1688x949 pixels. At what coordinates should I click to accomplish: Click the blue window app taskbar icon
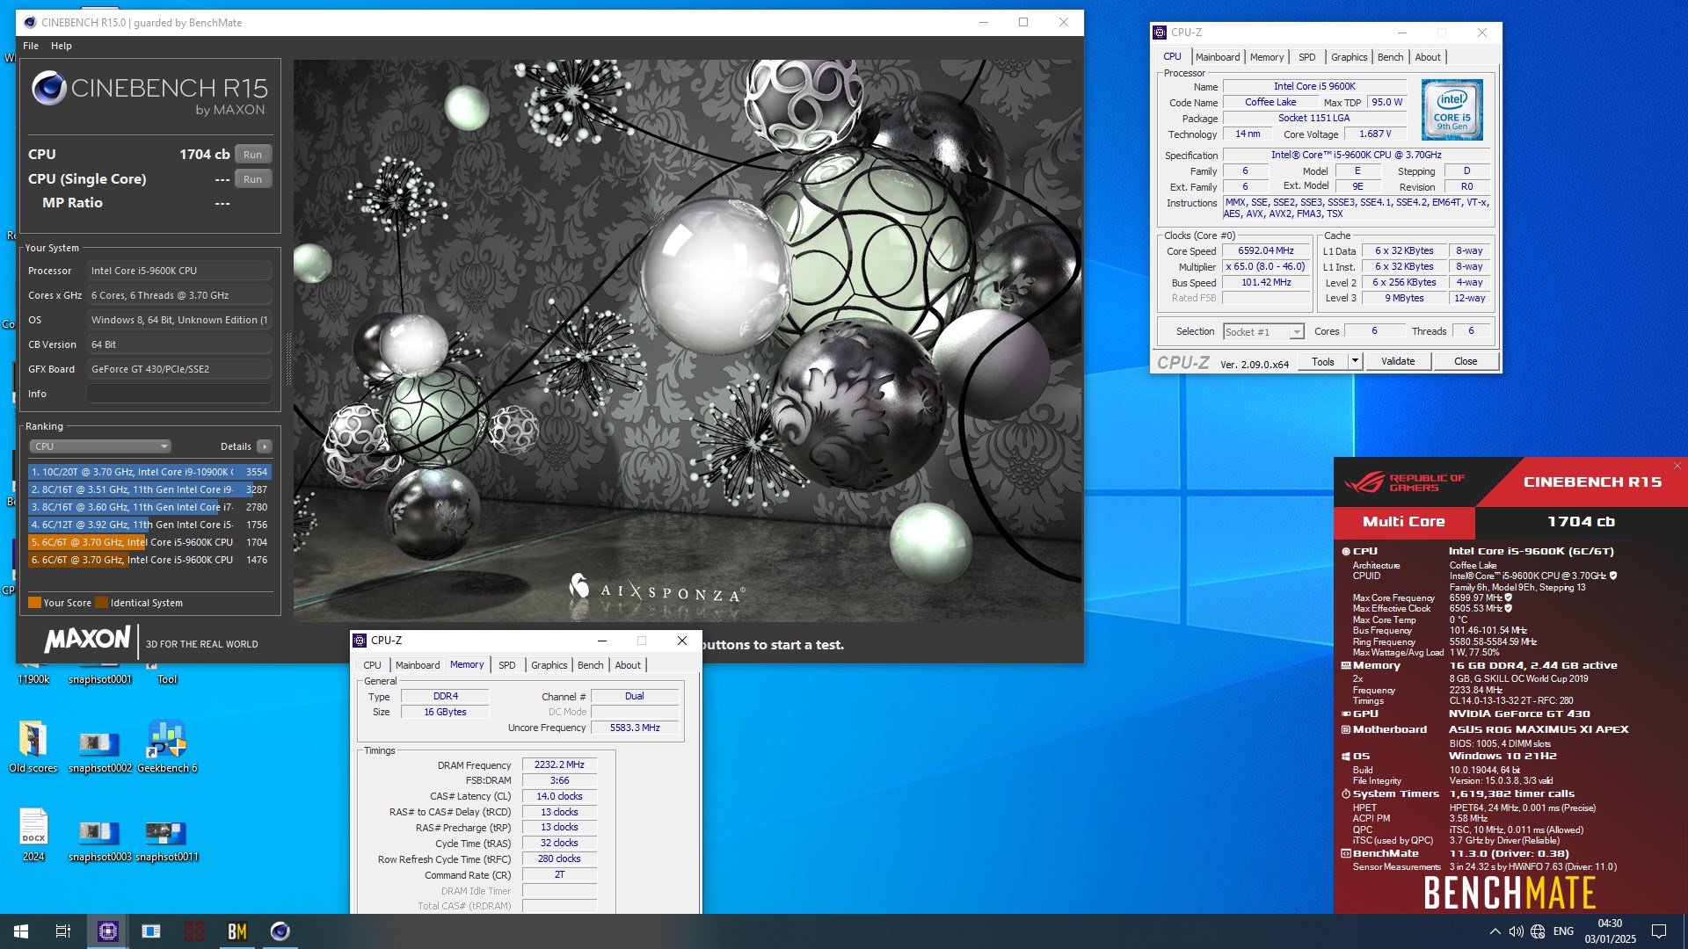[150, 931]
